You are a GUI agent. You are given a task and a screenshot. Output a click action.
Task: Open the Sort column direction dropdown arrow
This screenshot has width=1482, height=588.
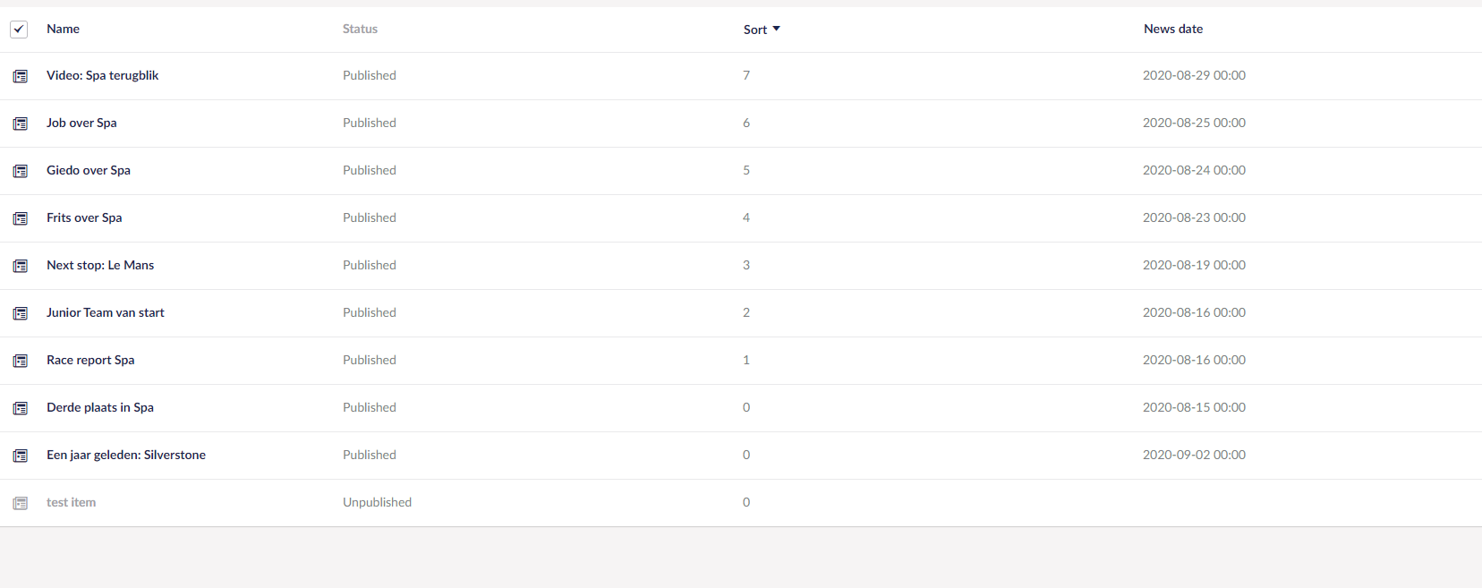coord(777,29)
